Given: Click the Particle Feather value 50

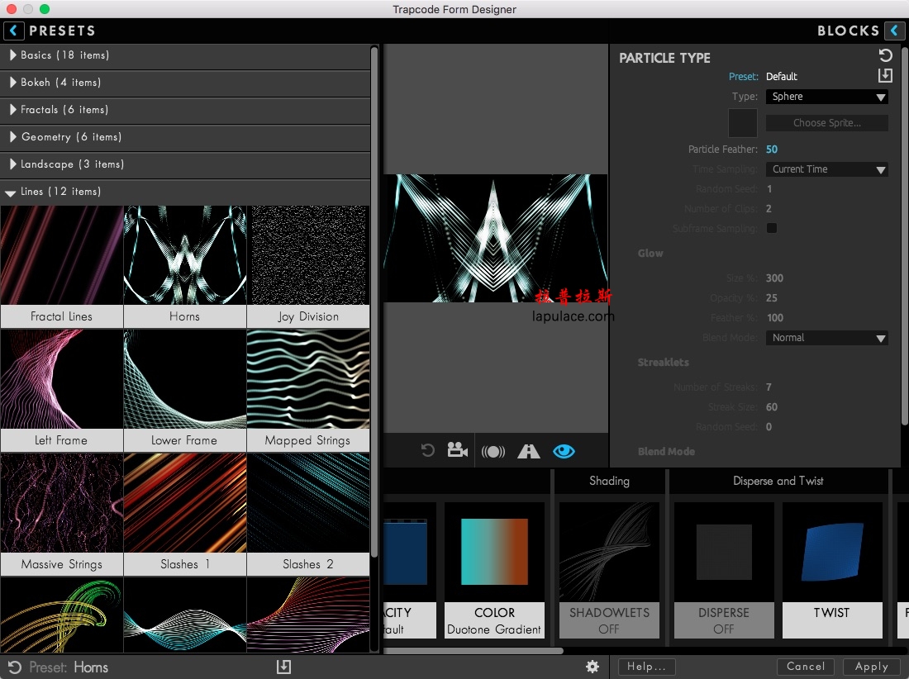Looking at the screenshot, I should 772,150.
